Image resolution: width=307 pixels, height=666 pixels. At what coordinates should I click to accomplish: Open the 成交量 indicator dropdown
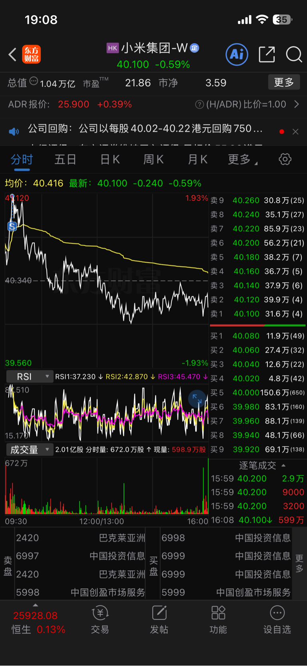click(29, 449)
